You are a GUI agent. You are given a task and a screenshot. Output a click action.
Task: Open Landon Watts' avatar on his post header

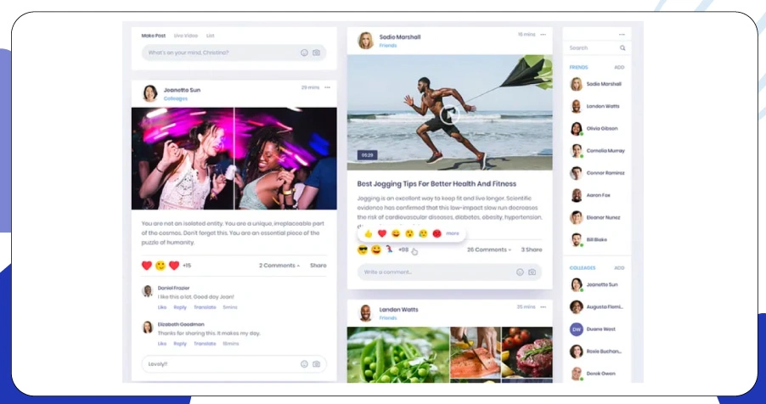pos(365,313)
